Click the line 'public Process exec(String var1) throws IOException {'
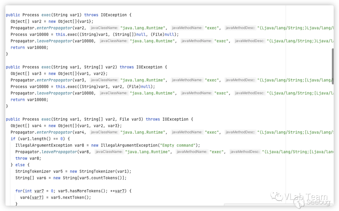339x211 pixels. click(x=68, y=15)
